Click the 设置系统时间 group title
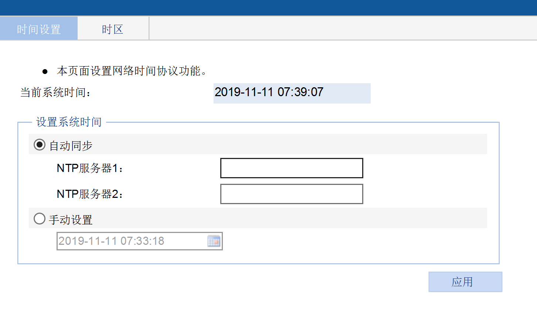Viewport: 537px width, 321px height. (69, 122)
